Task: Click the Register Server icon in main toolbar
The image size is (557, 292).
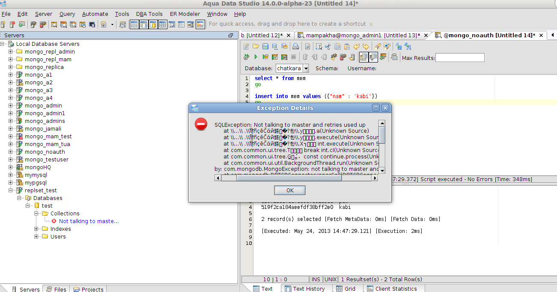Action: click(x=3, y=24)
